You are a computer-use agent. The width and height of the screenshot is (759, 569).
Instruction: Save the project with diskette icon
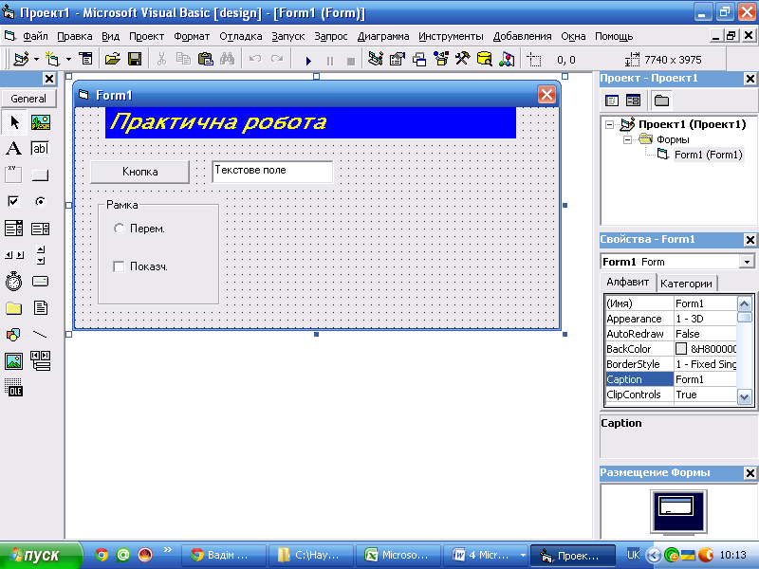pos(135,60)
